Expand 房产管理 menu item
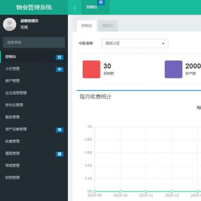Image resolution: width=201 pixels, height=201 pixels. tap(34, 81)
